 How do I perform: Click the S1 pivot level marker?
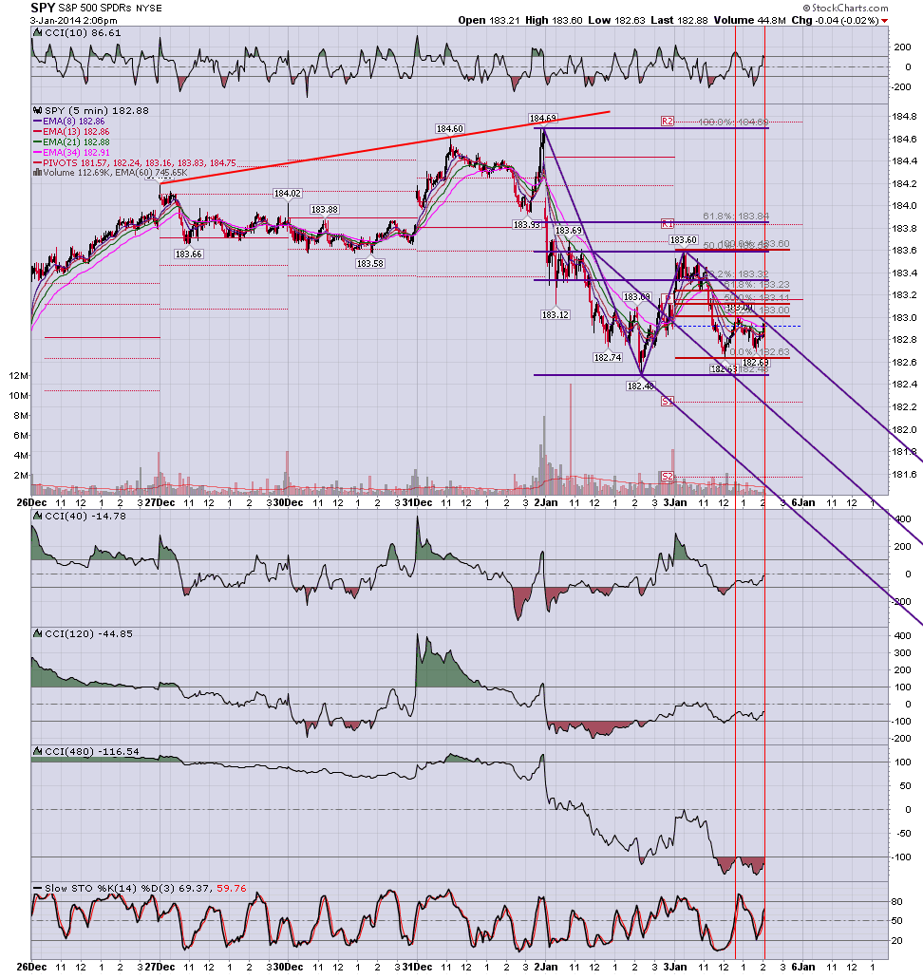[668, 402]
